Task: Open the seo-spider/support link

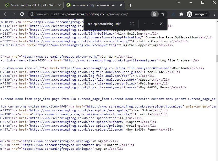Action: coord(77,122)
